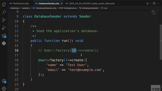
Task: Open the Python extension view
Action: pyautogui.click(x=4, y=43)
